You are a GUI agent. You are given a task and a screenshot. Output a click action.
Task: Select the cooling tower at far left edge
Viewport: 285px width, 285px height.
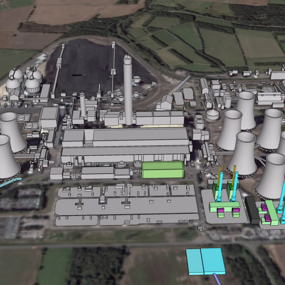7,158
